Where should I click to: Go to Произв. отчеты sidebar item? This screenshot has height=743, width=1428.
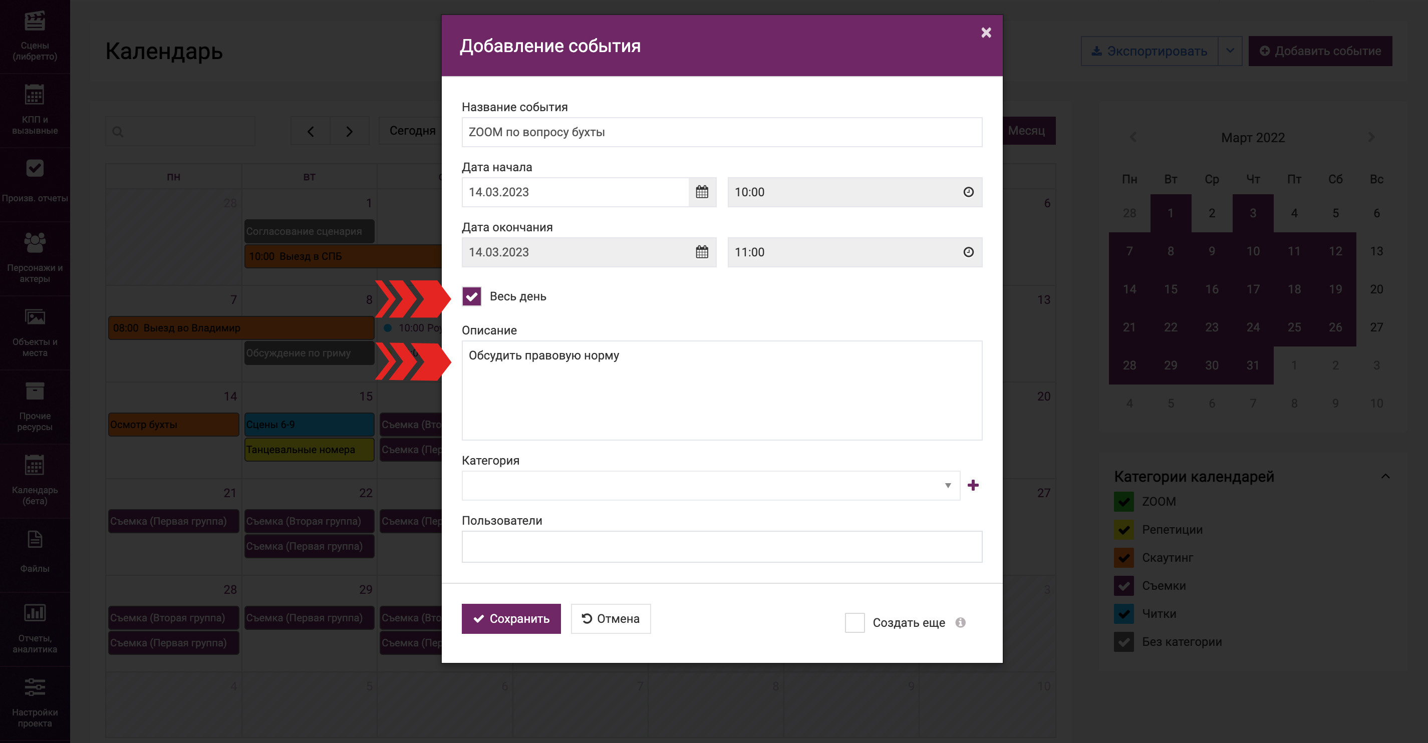pyautogui.click(x=35, y=184)
